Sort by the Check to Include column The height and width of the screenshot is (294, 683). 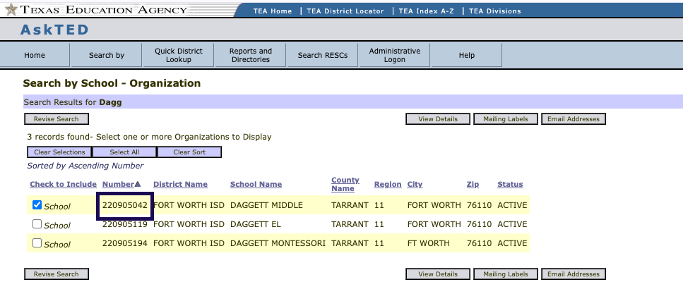point(63,185)
